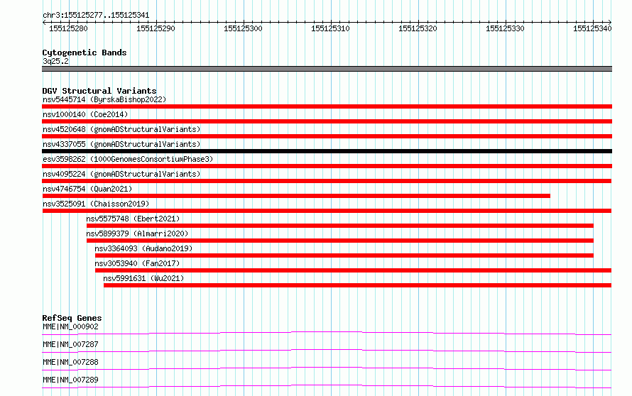
Task: Click the magenta intron line for MME|NM_000902
Action: point(327,332)
